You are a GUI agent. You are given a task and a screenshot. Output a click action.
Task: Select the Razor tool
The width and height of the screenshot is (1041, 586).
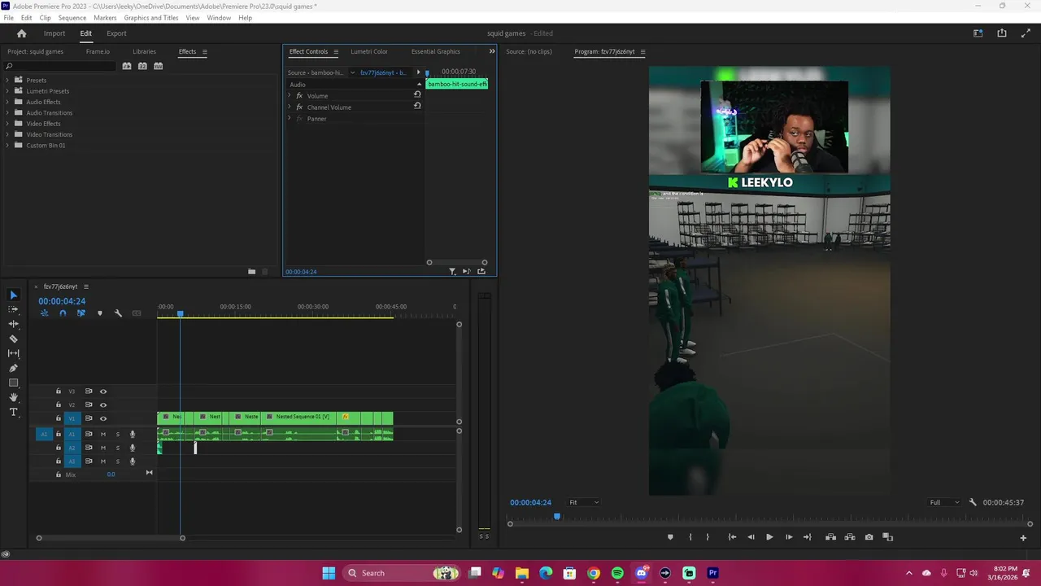coord(13,339)
